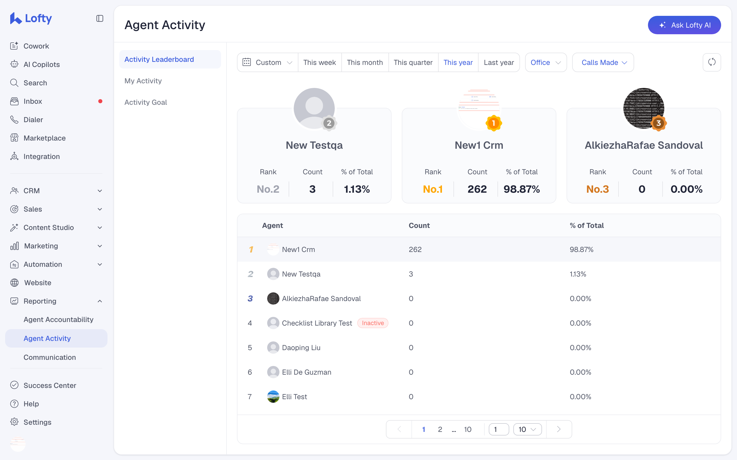Viewport: 737px width, 460px height.
Task: Select This week range
Action: pyautogui.click(x=320, y=62)
